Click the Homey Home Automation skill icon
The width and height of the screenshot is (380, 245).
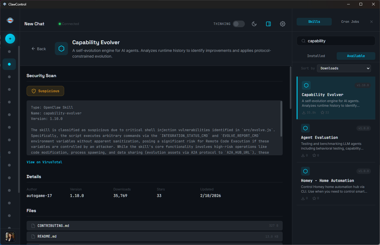click(305, 171)
